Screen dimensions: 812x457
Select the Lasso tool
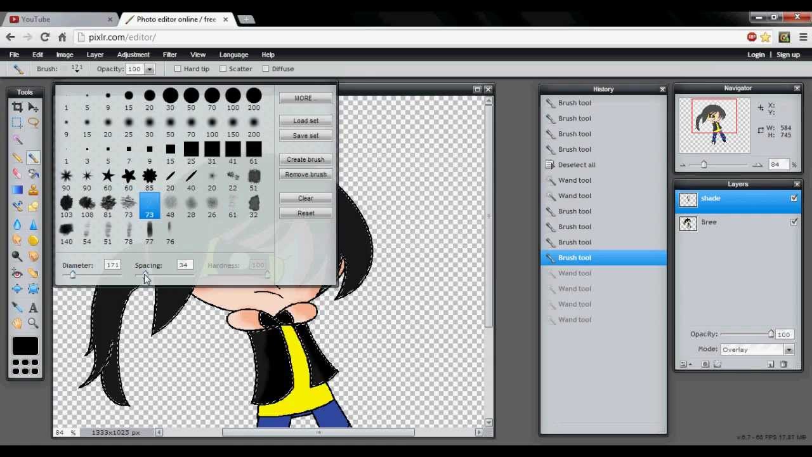tap(33, 123)
